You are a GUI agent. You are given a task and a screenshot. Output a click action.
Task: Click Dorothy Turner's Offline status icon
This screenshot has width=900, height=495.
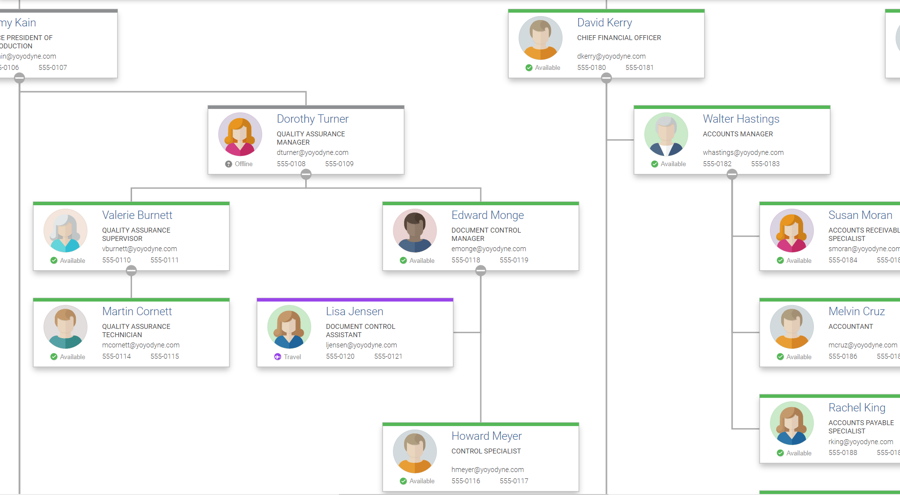(228, 164)
